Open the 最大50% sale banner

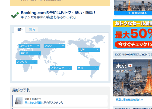coord(132,34)
